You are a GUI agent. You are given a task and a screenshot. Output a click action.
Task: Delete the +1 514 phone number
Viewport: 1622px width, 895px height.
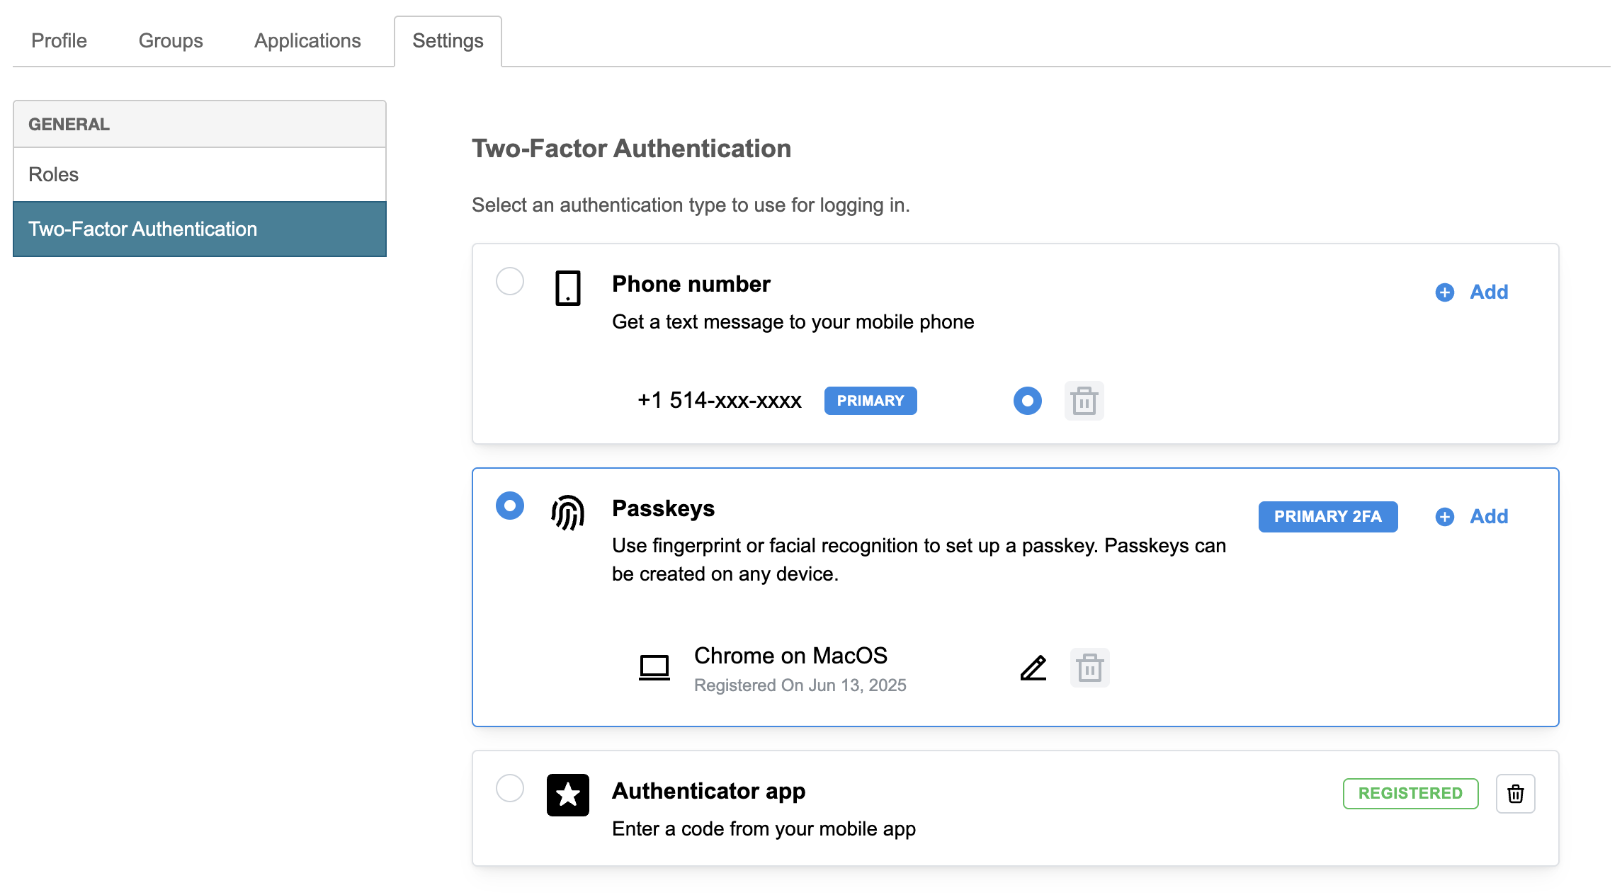point(1084,401)
